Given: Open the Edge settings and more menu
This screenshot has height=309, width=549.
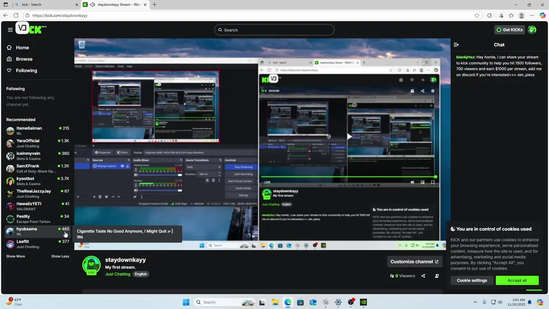Looking at the screenshot, I should tap(532, 15).
